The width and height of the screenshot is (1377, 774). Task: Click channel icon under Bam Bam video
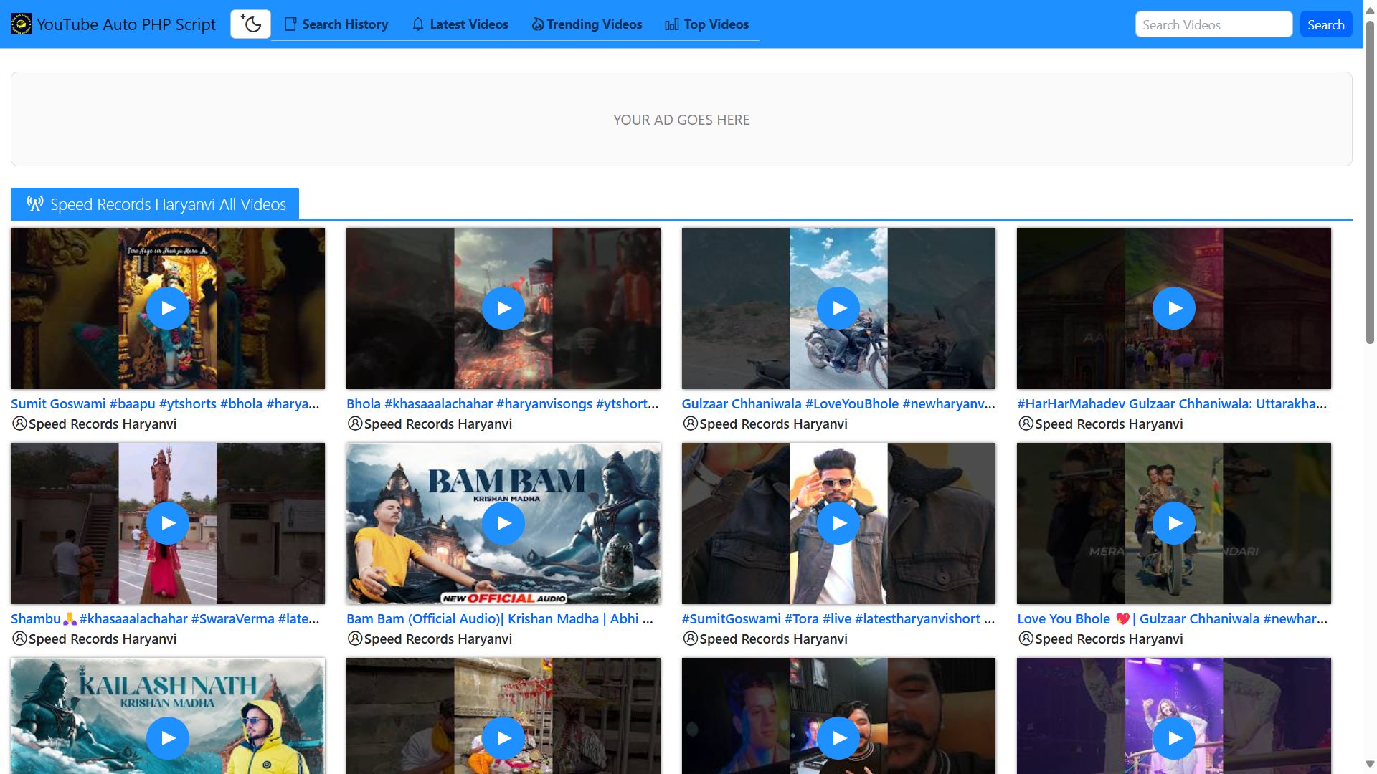point(355,639)
